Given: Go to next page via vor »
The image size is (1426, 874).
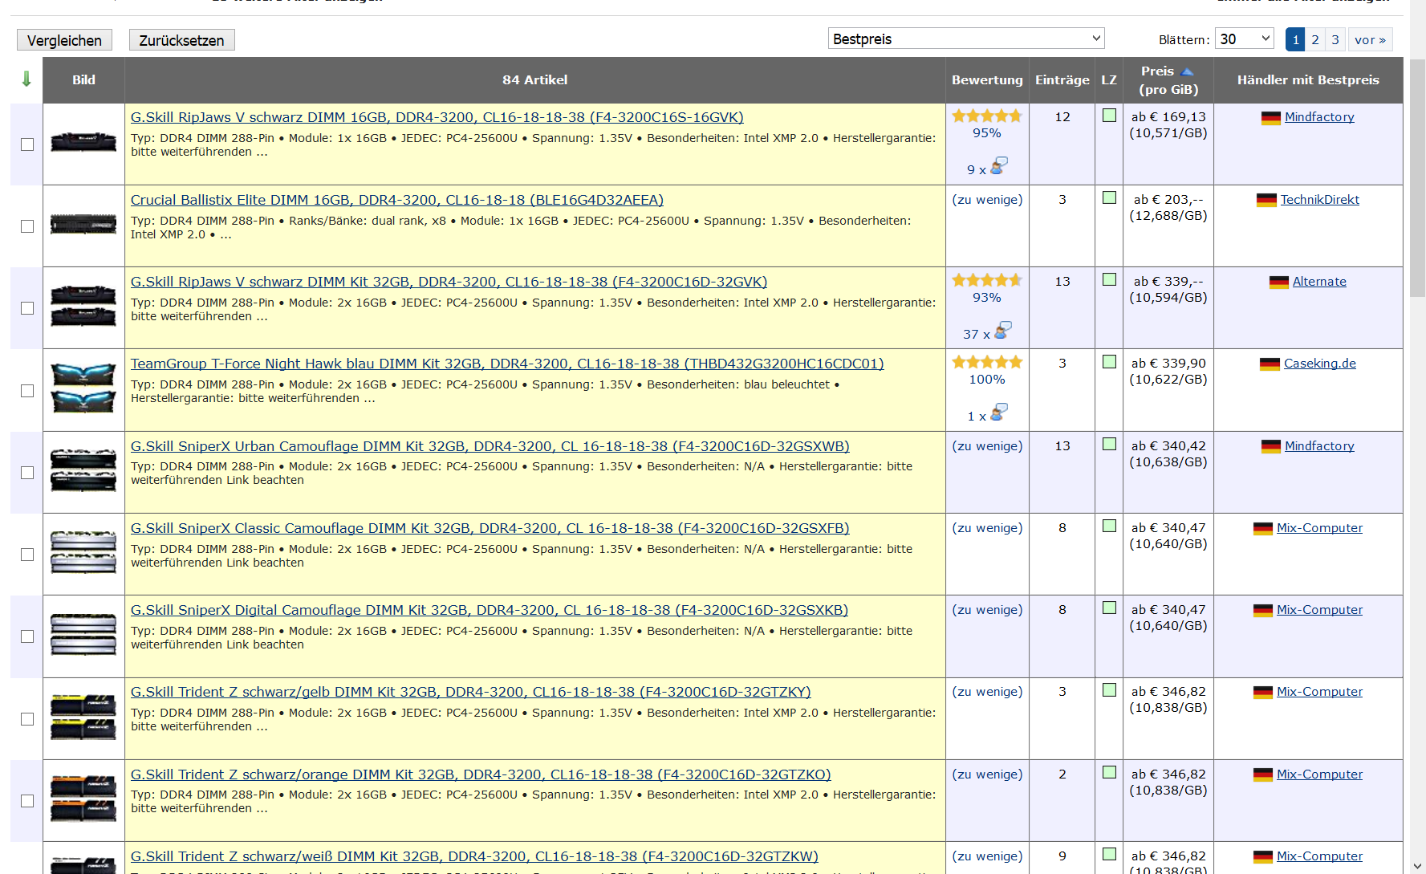Looking at the screenshot, I should coord(1370,39).
